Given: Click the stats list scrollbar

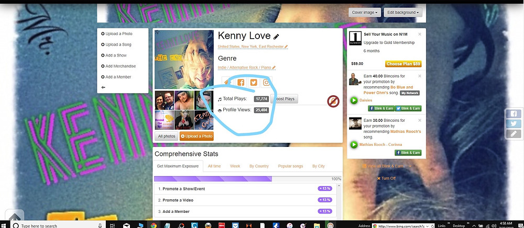Looking at the screenshot, I should (340, 200).
